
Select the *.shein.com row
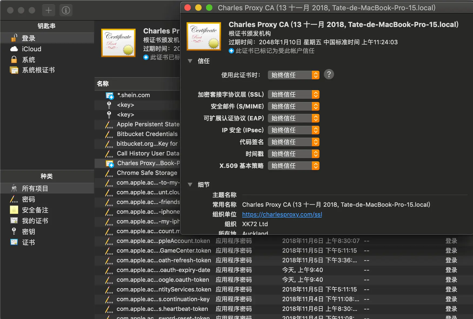137,95
